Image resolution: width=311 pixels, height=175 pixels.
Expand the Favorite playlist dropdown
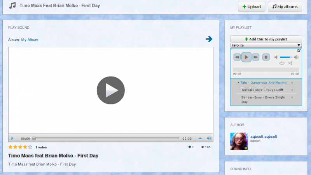click(x=266, y=45)
